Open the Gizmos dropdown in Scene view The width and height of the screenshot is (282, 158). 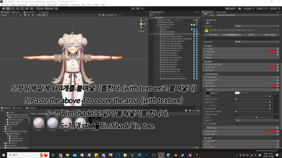pyautogui.click(x=111, y=15)
